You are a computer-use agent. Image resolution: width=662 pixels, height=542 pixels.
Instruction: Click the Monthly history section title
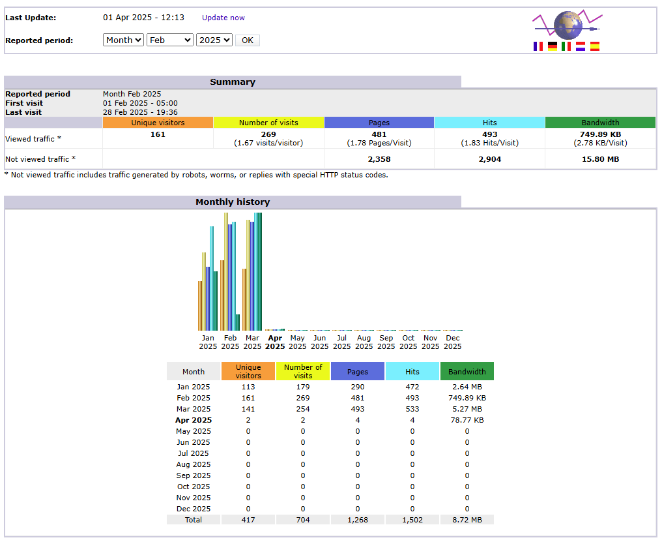tap(233, 202)
